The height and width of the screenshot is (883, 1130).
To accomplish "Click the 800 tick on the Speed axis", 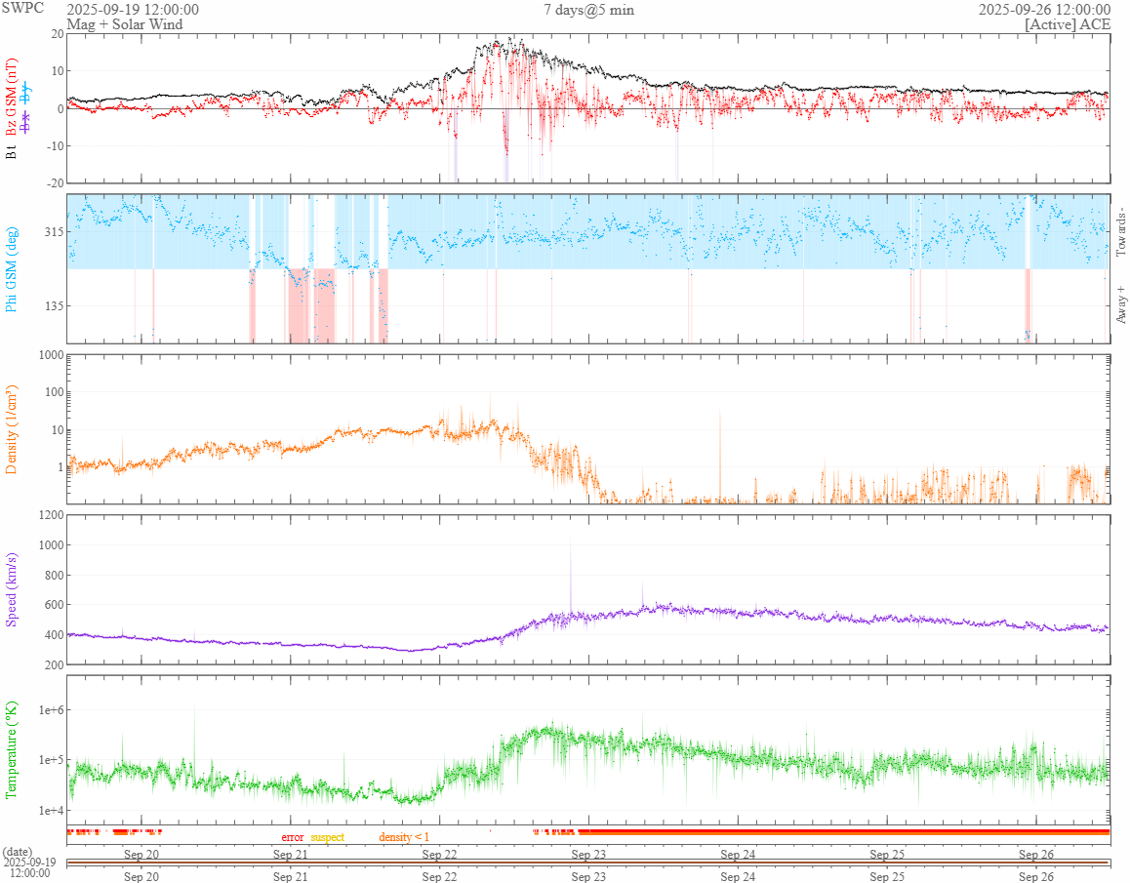I will click(54, 576).
